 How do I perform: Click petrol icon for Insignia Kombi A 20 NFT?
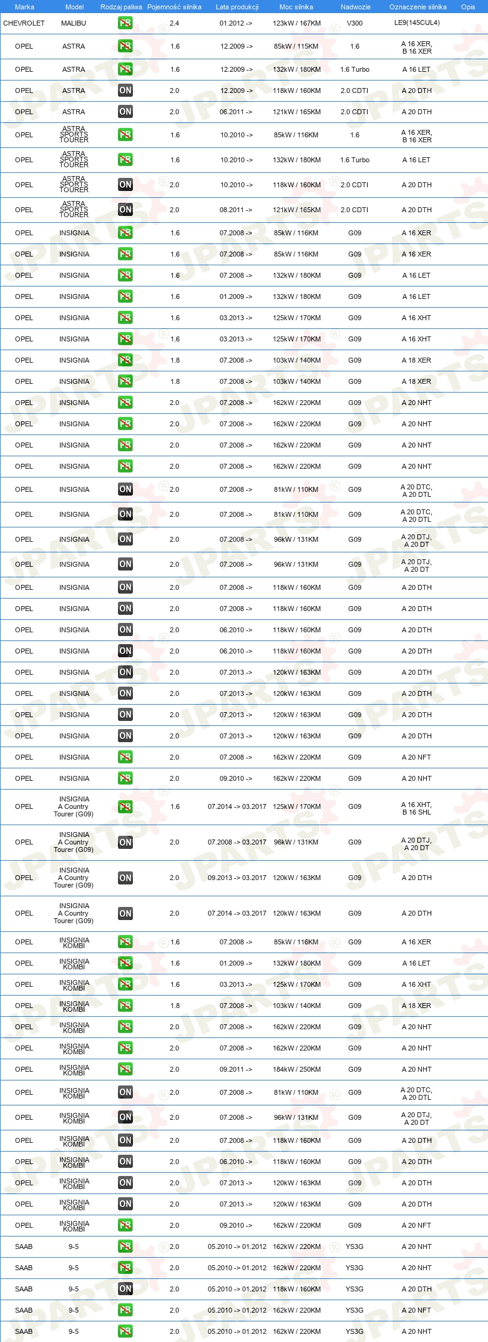click(125, 1225)
